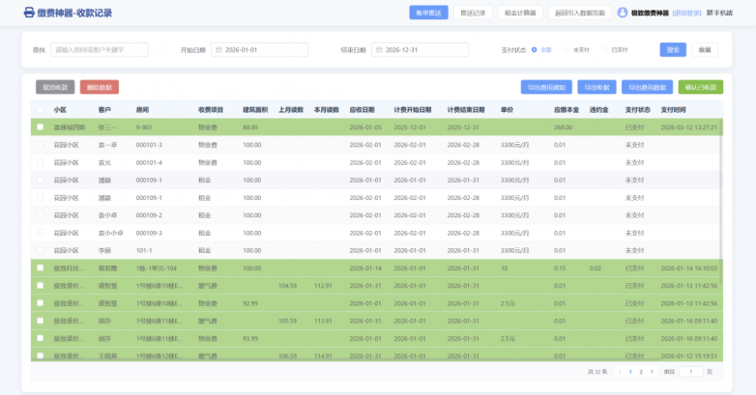The width and height of the screenshot is (756, 395).
Task: Open the mobile version link
Action: (x=719, y=13)
